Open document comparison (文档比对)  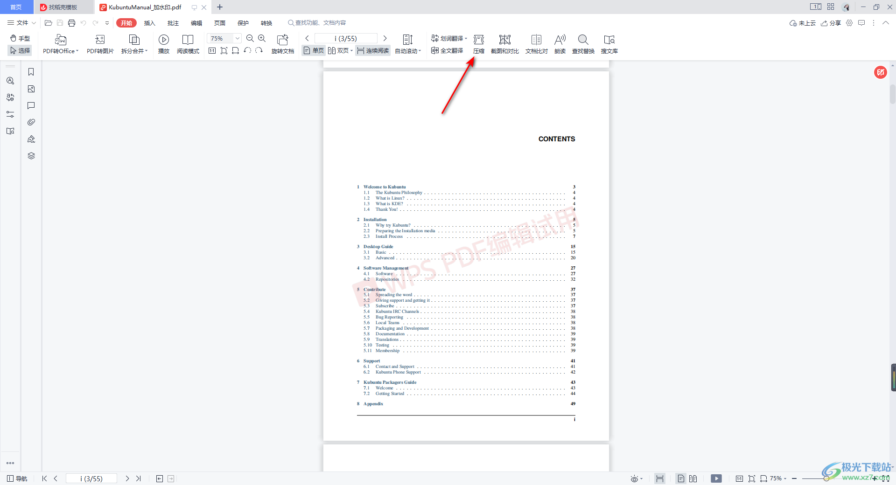click(537, 44)
